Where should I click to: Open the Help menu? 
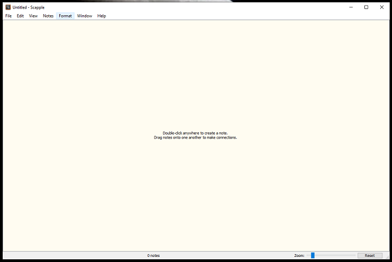[102, 16]
